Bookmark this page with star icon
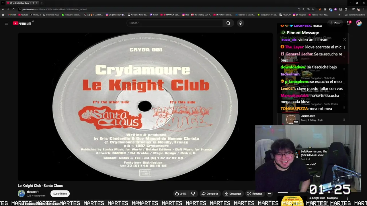This screenshot has height=206, width=367. point(313,9)
